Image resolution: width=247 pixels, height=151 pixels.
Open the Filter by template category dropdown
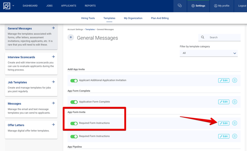[x=209, y=53]
